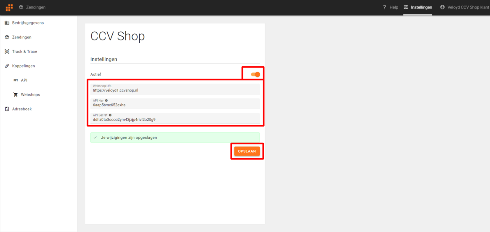The image size is (490, 232).
Task: Click the Instellingen section heading in form
Action: click(x=104, y=59)
